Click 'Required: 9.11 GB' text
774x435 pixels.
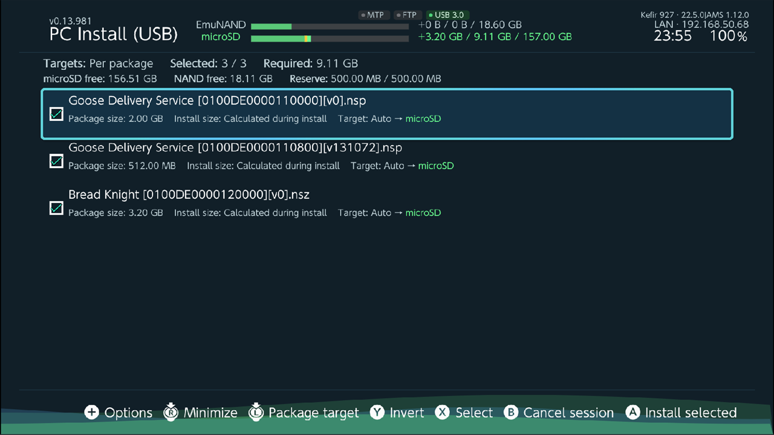point(311,63)
